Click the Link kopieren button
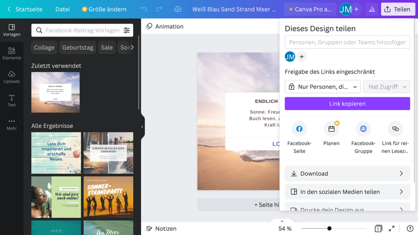418x235 pixels. [347, 104]
